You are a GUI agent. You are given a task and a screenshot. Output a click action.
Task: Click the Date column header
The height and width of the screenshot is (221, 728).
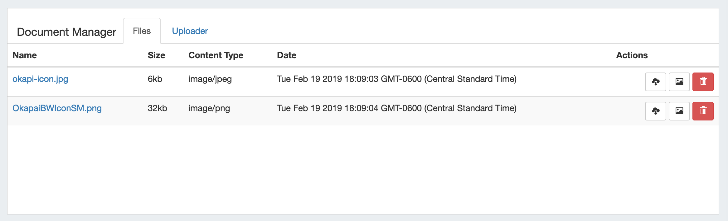point(287,55)
